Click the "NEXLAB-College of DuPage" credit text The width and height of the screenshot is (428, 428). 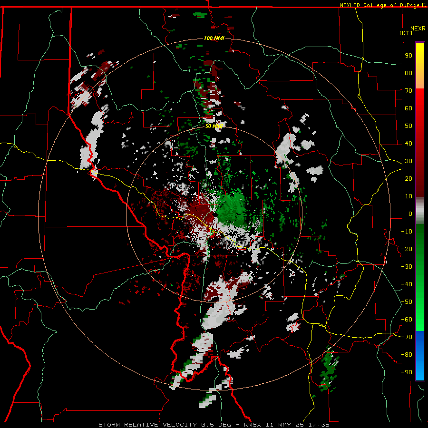coord(380,5)
